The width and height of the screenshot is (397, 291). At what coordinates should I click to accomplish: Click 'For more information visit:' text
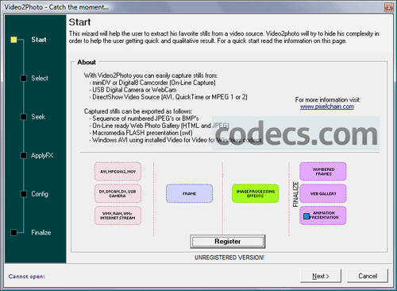(328, 100)
